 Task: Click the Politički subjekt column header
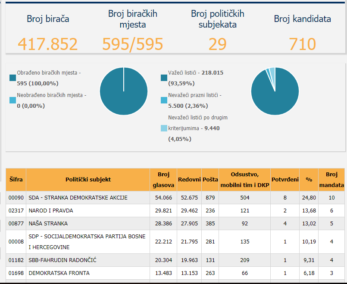pos(88,179)
